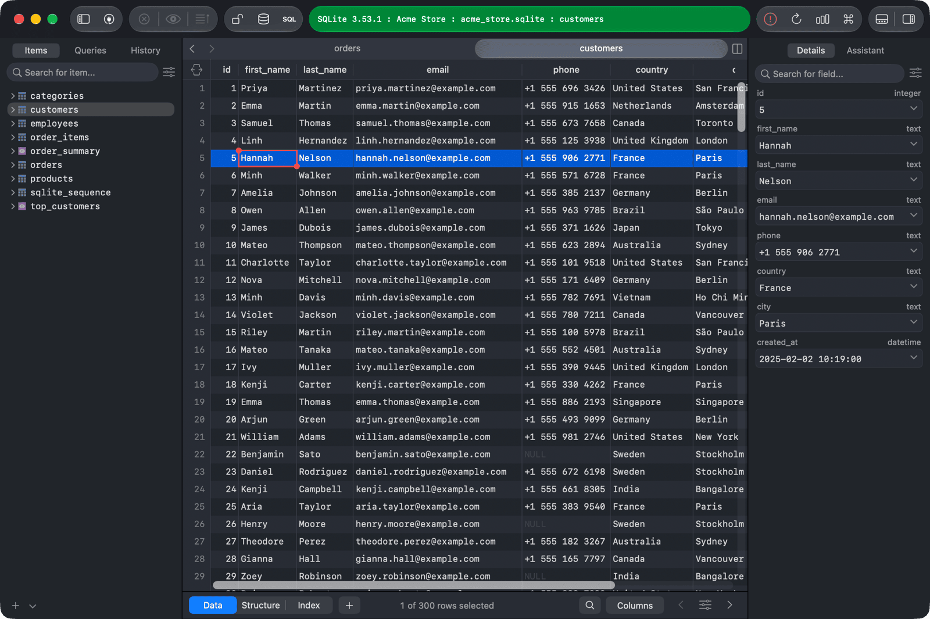Switch to Structure view
Viewport: 930px width, 619px height.
tap(260, 605)
